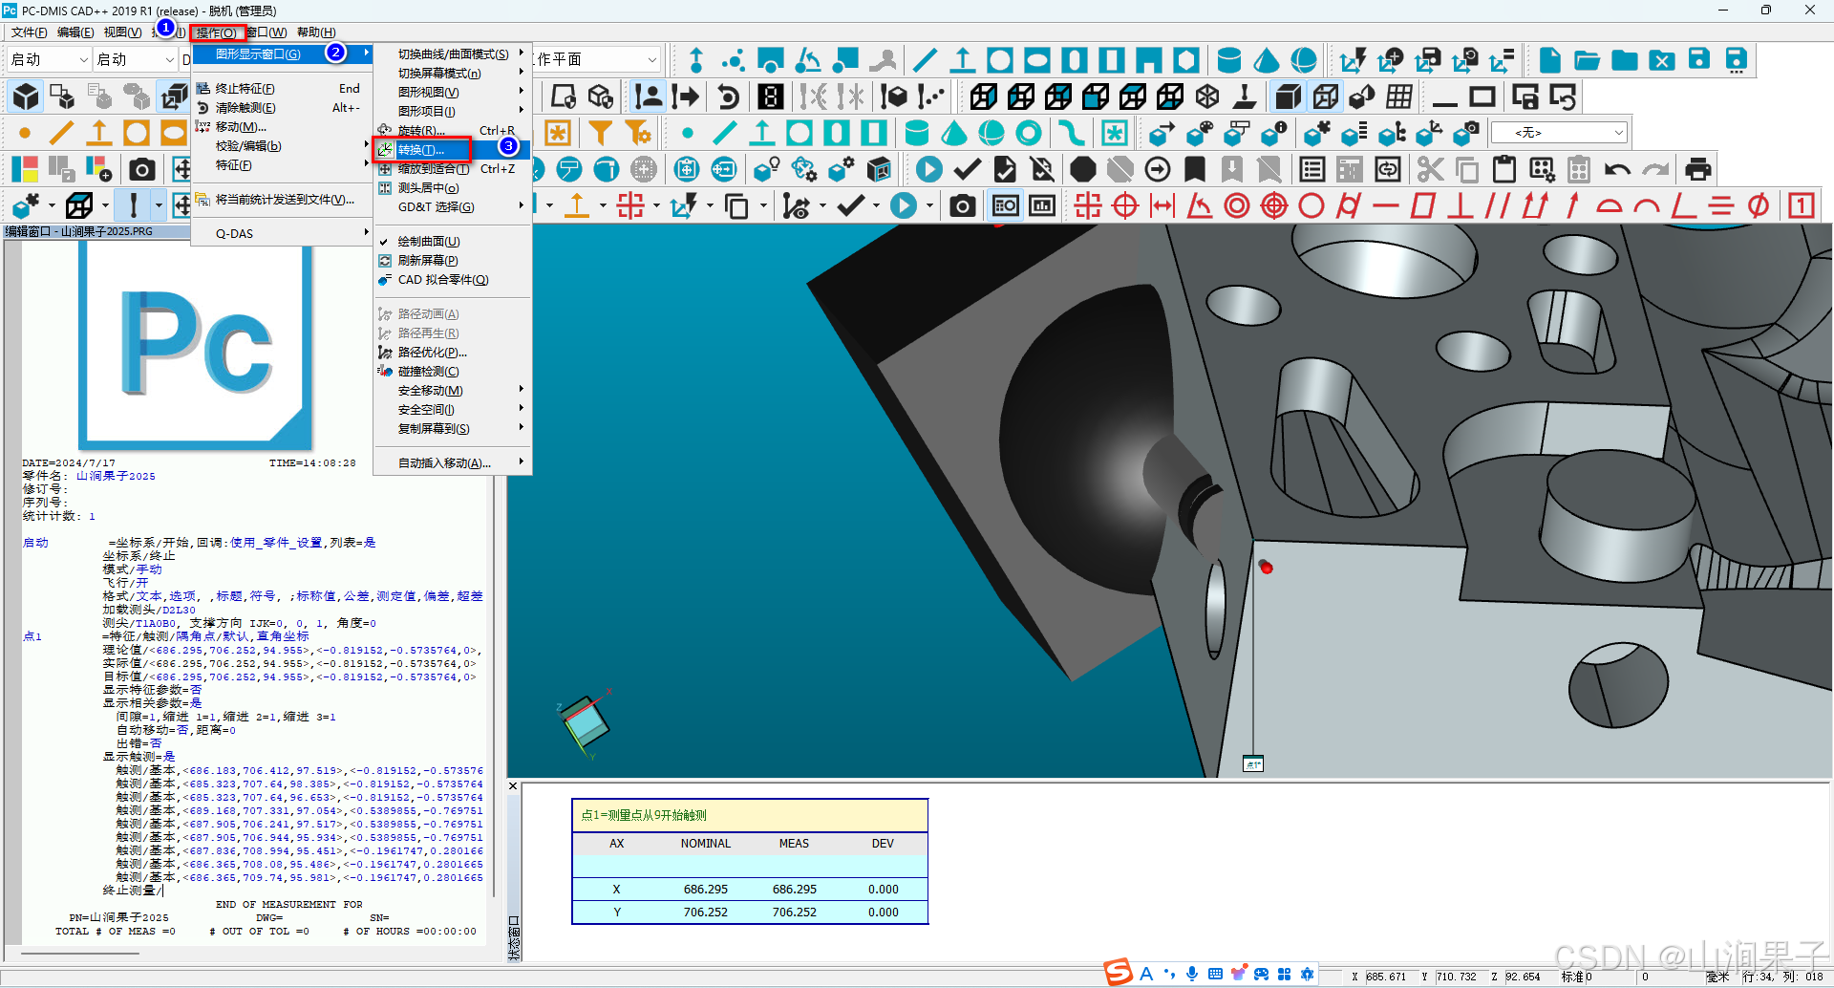
Task: Click the isometric wireframe cube icon
Action: coord(1207,97)
